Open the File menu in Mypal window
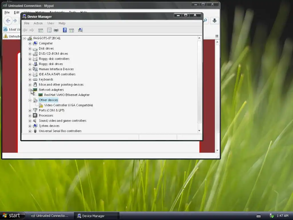293x220 pixels. point(7,12)
